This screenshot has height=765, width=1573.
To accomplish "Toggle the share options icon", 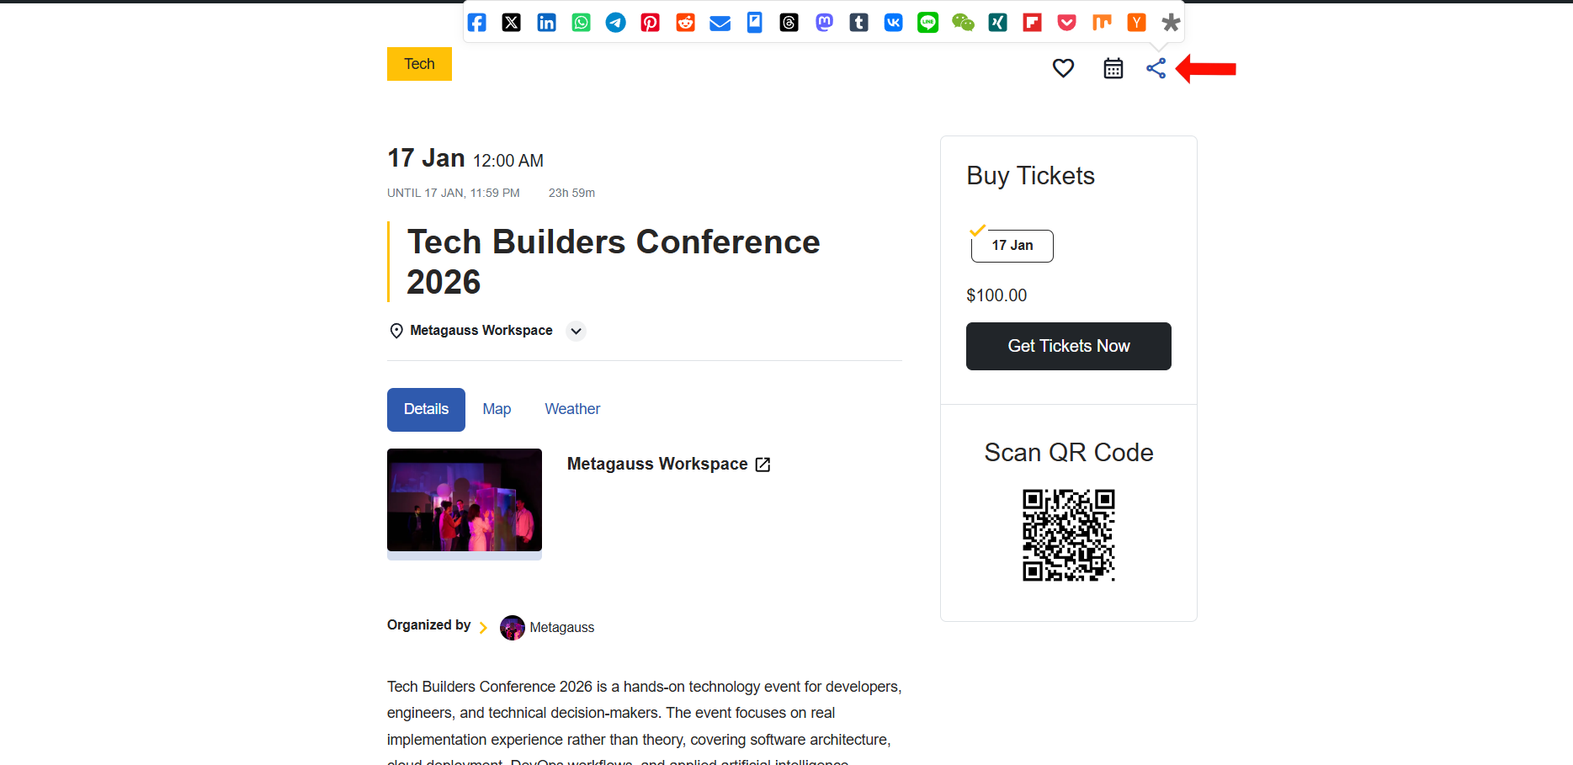I will click(1156, 68).
